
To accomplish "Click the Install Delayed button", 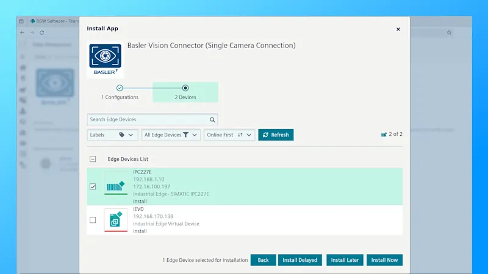I will (x=300, y=260).
